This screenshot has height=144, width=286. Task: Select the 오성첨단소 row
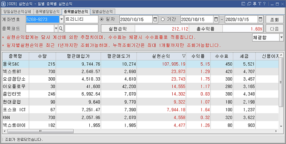pyautogui.click(x=140, y=79)
